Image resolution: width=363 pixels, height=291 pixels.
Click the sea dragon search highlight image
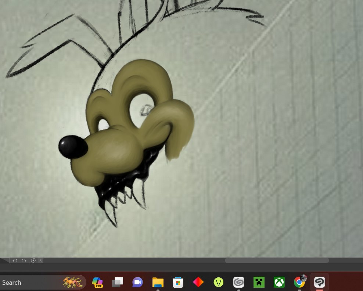click(73, 283)
